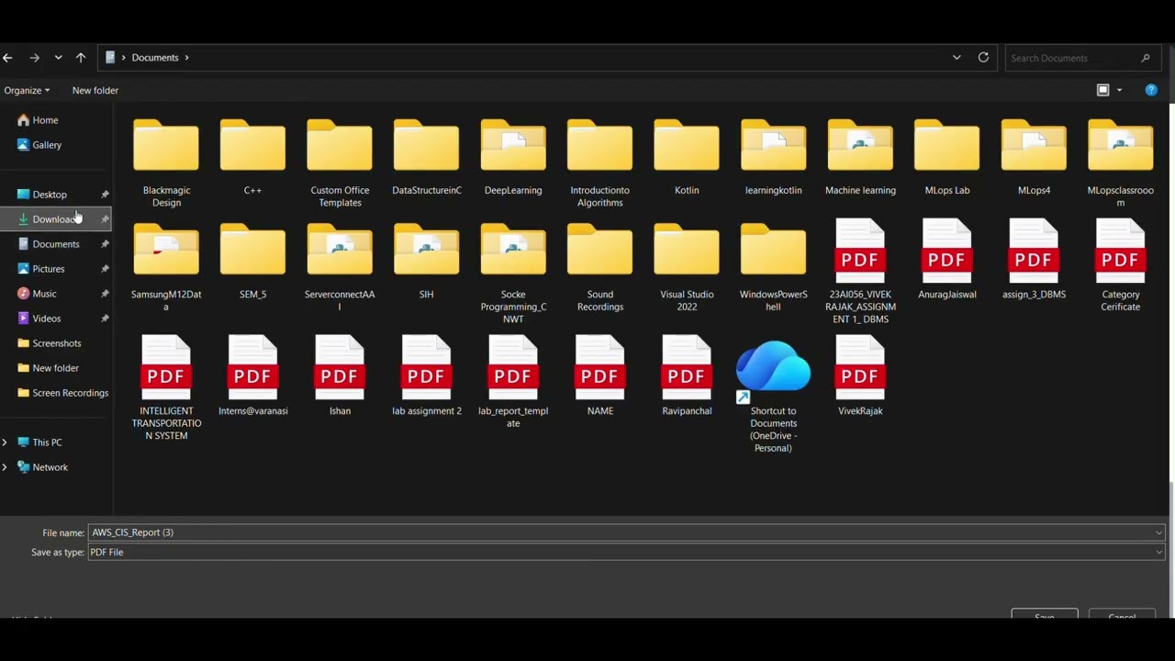
Task: Go back using the back arrow
Action: [x=7, y=58]
